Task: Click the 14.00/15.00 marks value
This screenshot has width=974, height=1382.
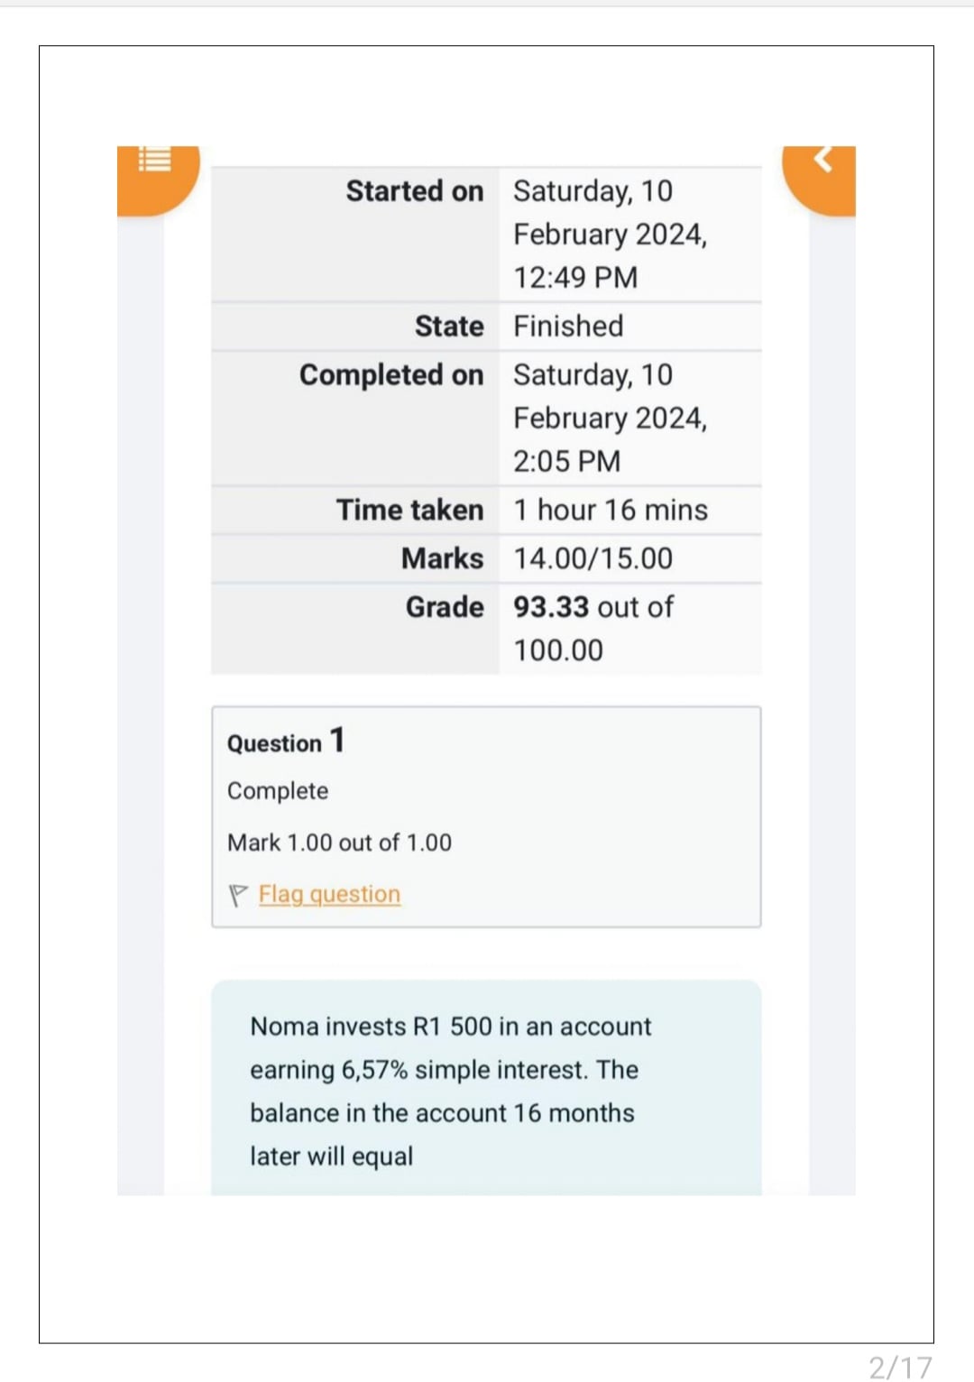Action: coord(593,558)
